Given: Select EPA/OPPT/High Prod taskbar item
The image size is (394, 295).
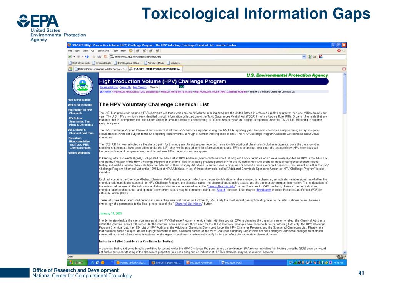Looking at the screenshot, I should (166, 262).
